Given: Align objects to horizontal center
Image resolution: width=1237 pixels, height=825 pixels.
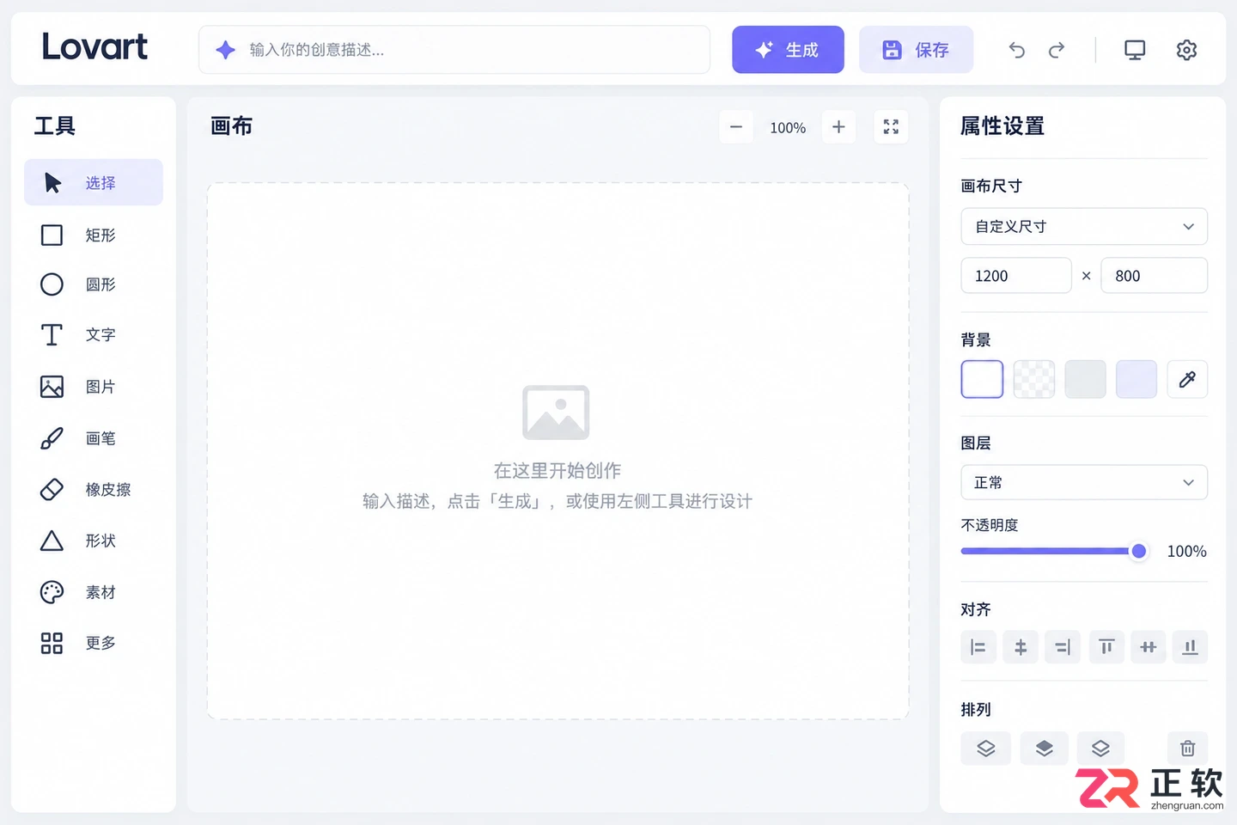Looking at the screenshot, I should click(x=1021, y=647).
